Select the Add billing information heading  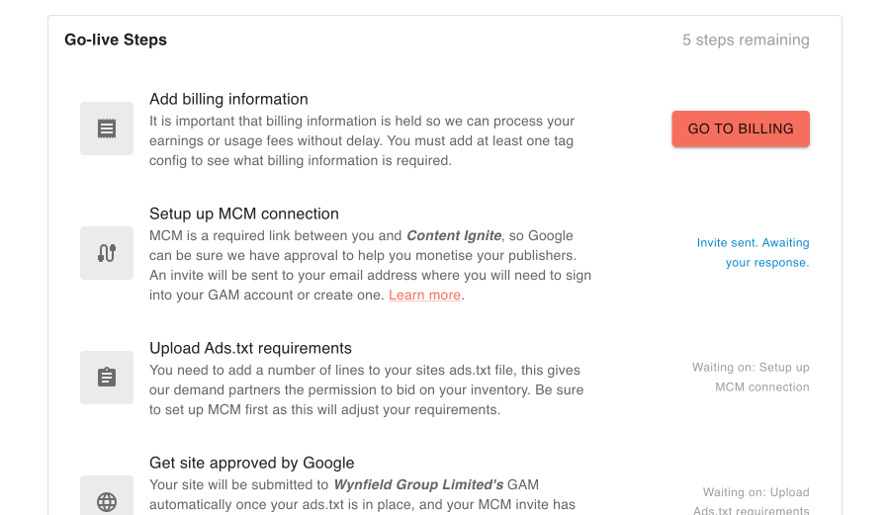(228, 99)
